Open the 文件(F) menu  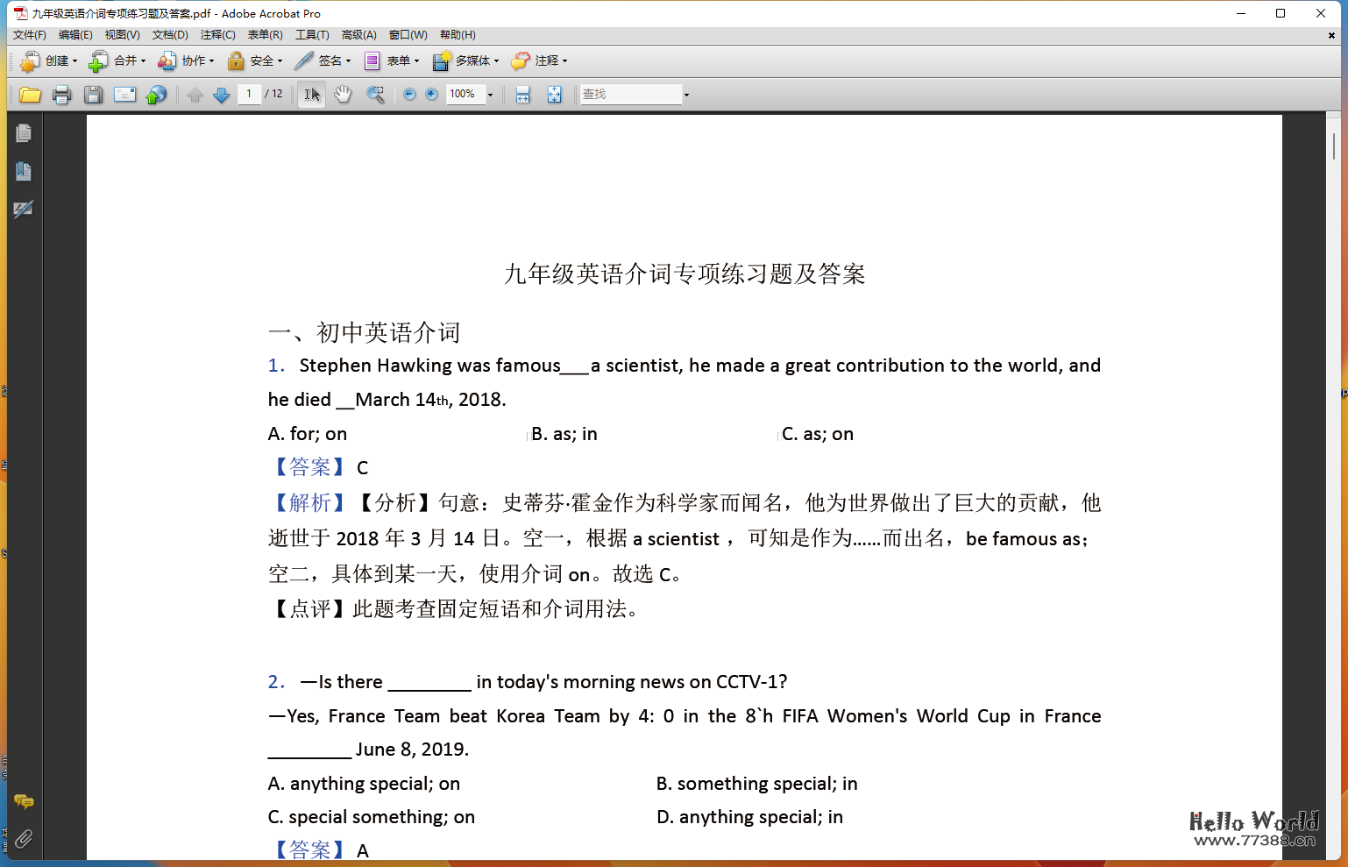coord(29,35)
